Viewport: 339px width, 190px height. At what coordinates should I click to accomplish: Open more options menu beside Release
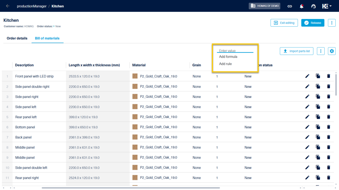pyautogui.click(x=332, y=23)
